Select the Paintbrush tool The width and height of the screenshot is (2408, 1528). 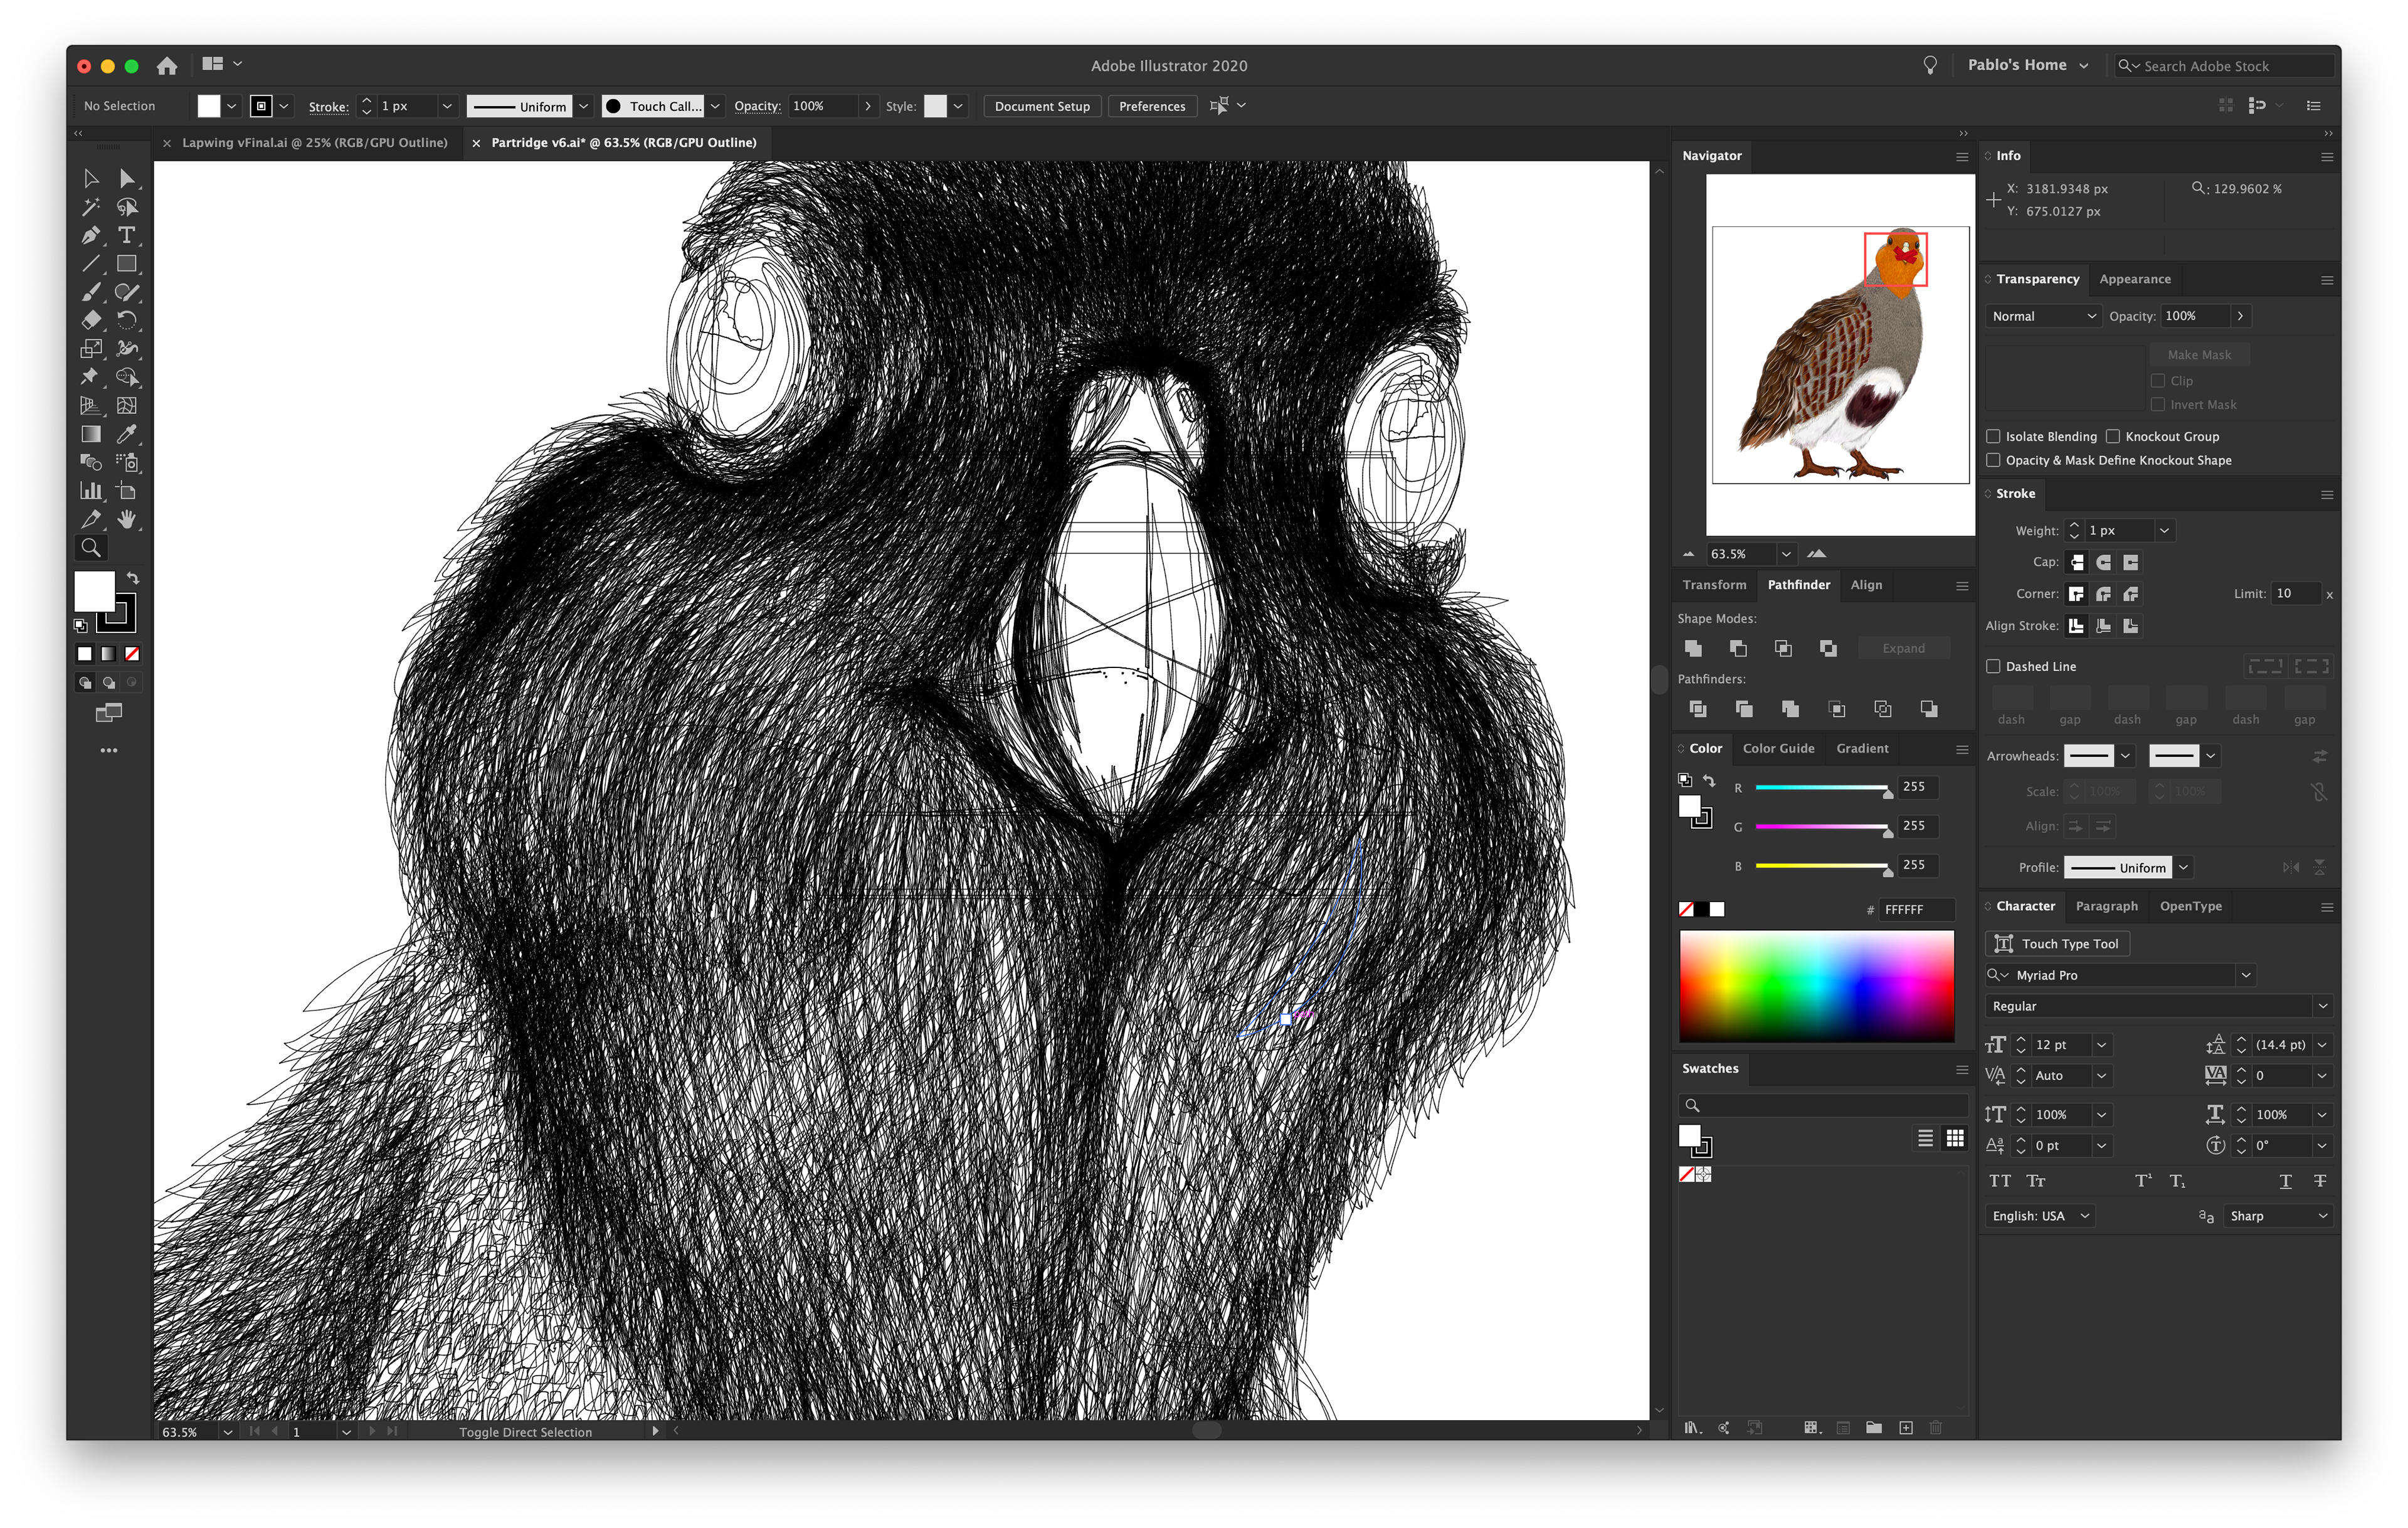91,292
